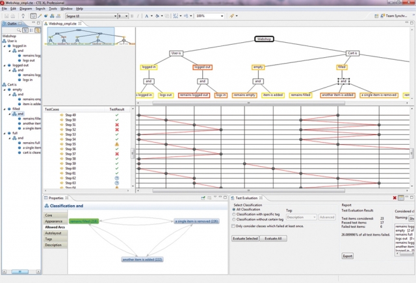Click the failed result icon for Step 51
This screenshot has height=283, width=416.
pos(117,125)
